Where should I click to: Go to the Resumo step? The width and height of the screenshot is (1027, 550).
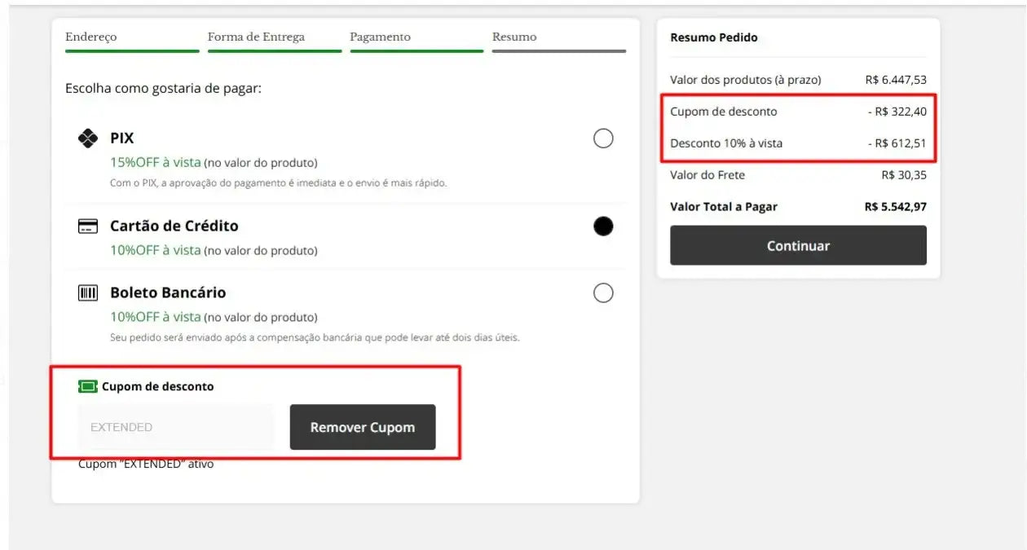click(x=513, y=37)
